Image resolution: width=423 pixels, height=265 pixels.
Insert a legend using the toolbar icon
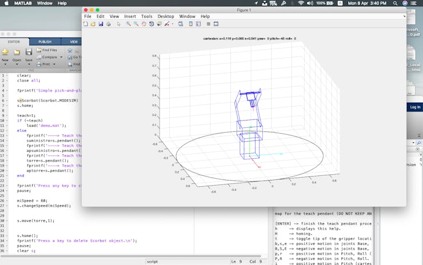pyautogui.click(x=198, y=24)
